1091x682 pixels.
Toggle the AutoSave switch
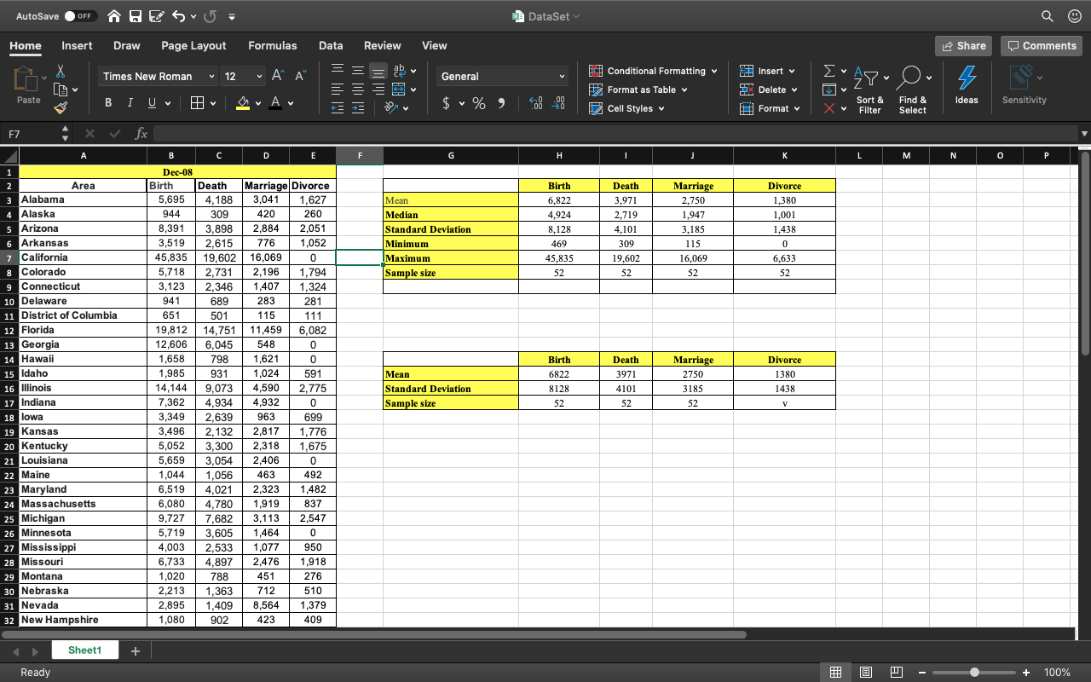click(x=81, y=16)
